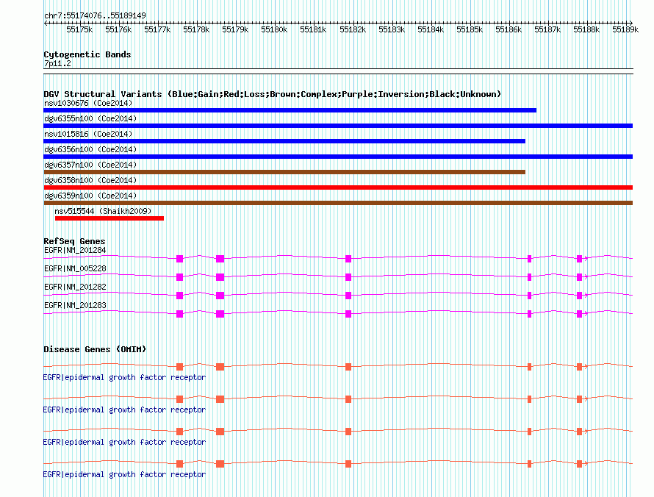Open the nsv515544 (Shaikh2009) variant label
This screenshot has height=497, width=654.
point(103,211)
